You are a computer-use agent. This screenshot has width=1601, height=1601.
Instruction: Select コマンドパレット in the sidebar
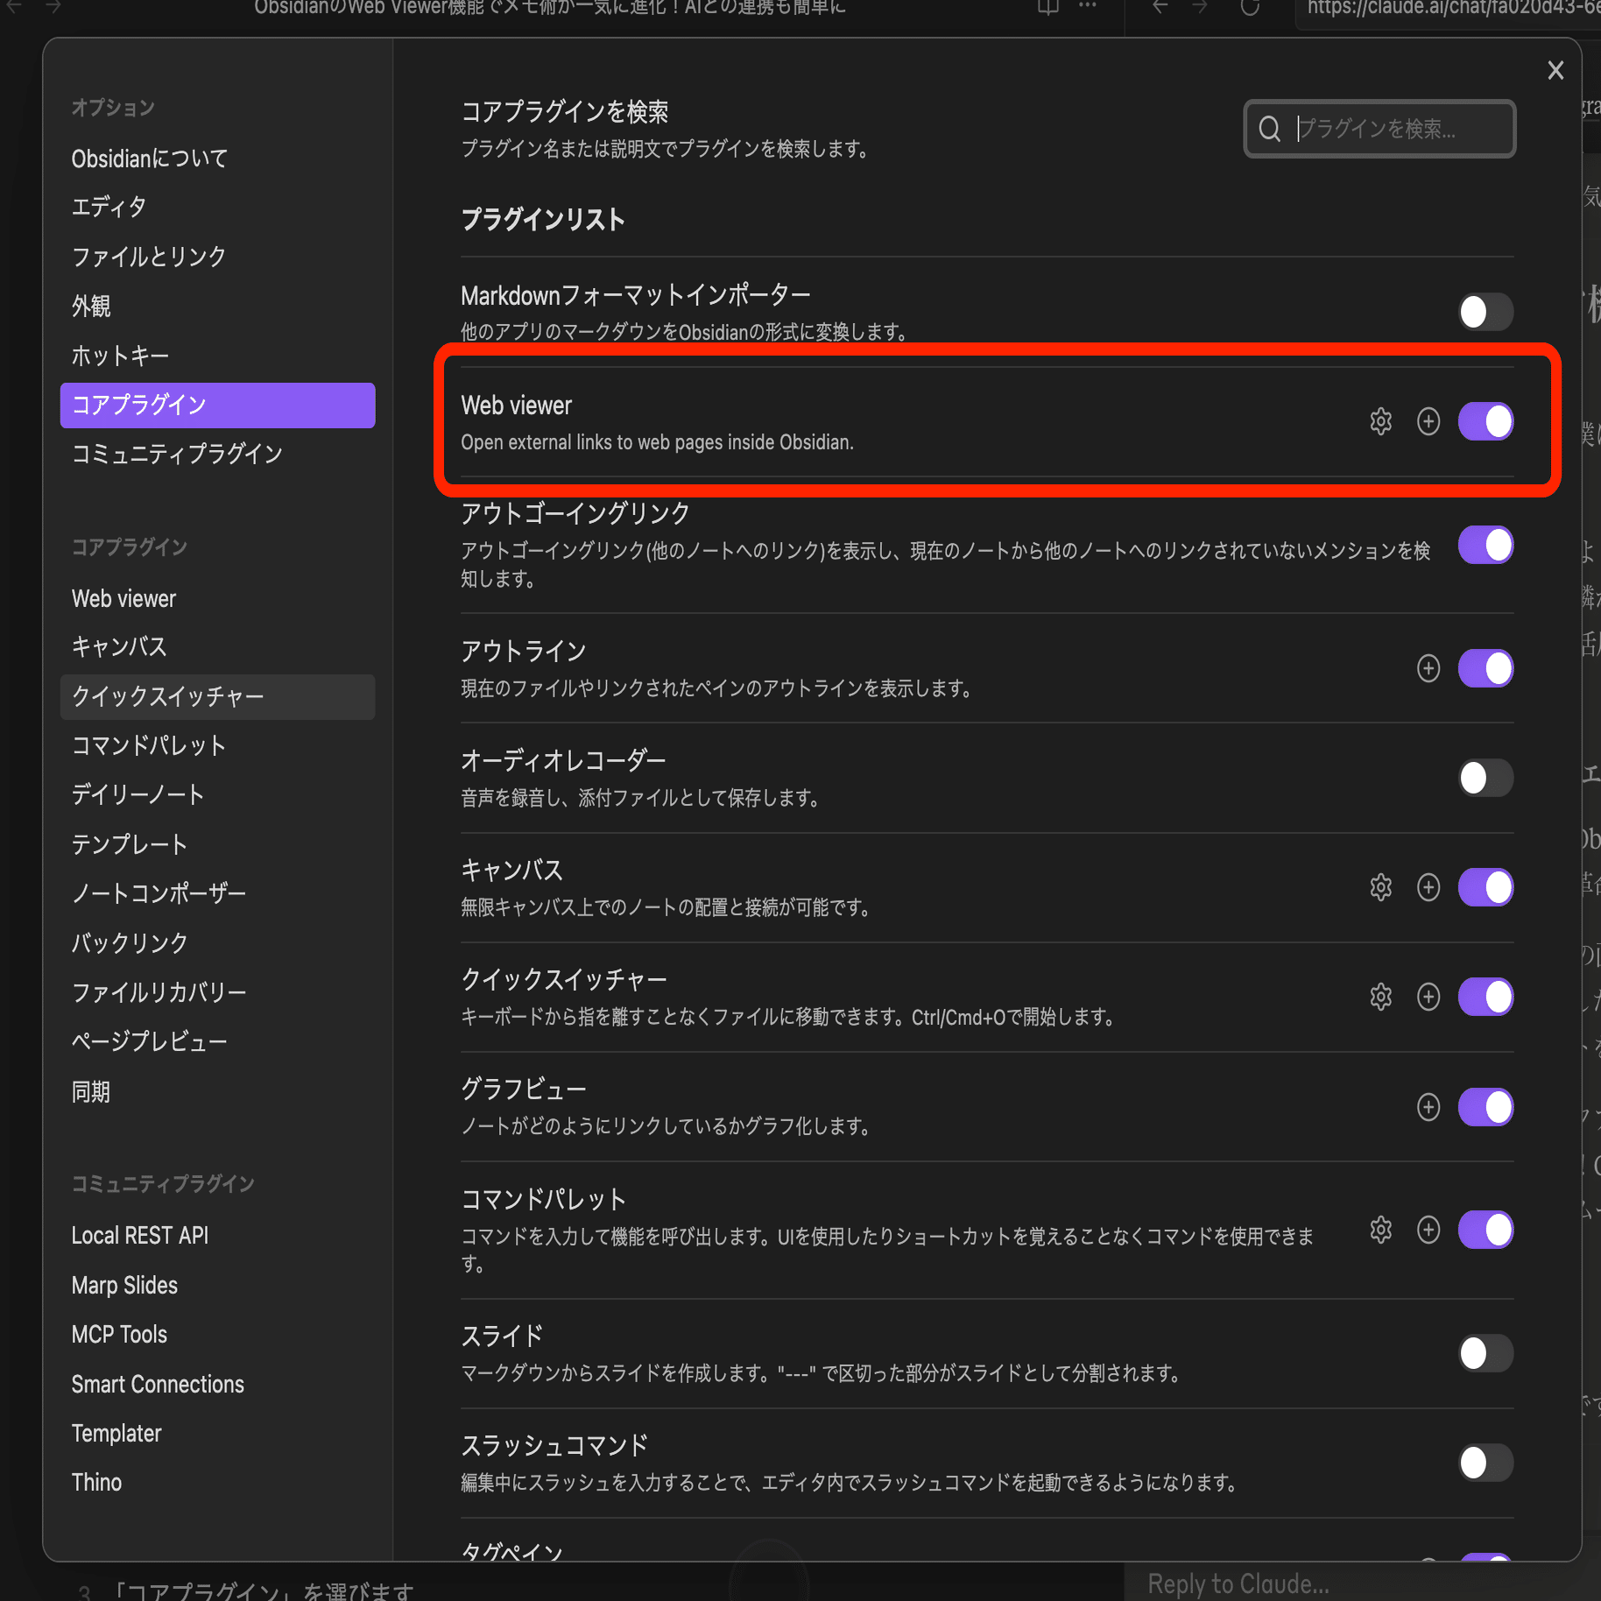[x=217, y=746]
